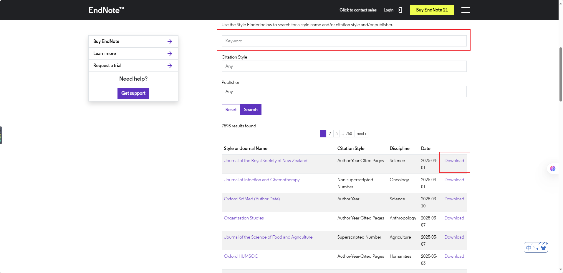Click the Oncology discipline cell

pyautogui.click(x=399, y=180)
